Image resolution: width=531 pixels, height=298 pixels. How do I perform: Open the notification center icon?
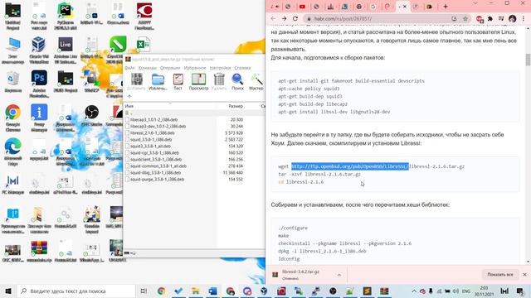click(x=520, y=291)
